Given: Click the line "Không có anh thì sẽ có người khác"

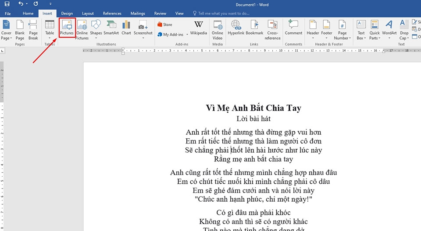Looking at the screenshot, I should (x=253, y=222).
